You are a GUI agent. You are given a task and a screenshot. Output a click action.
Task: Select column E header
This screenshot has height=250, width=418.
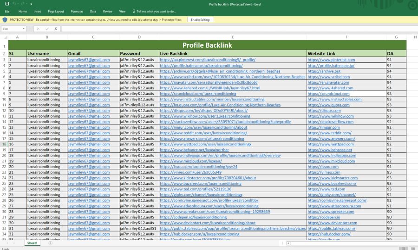click(233, 37)
